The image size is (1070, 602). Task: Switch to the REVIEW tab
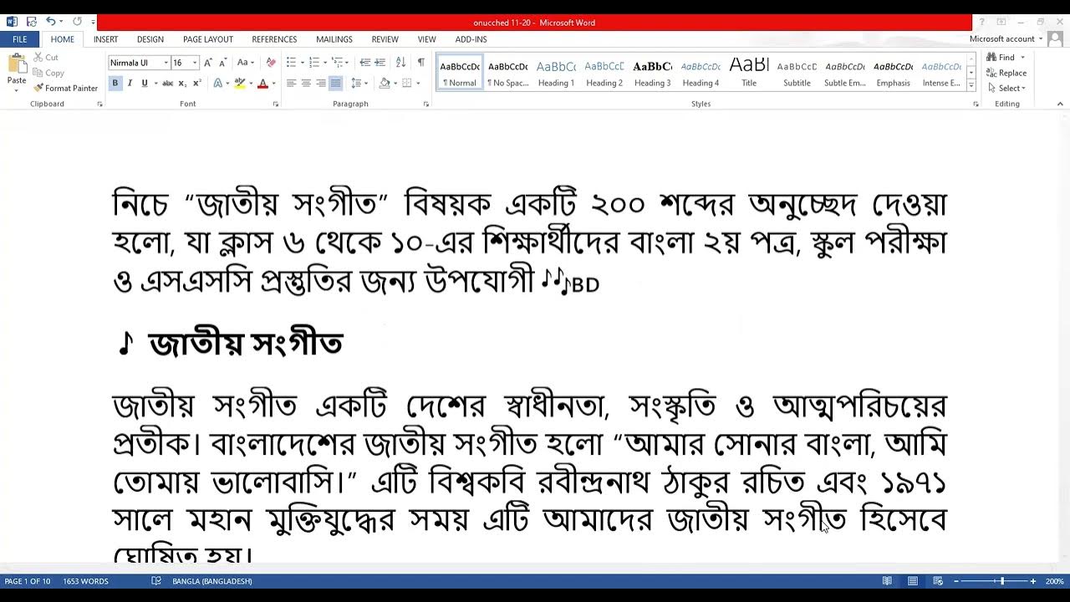pyautogui.click(x=385, y=39)
